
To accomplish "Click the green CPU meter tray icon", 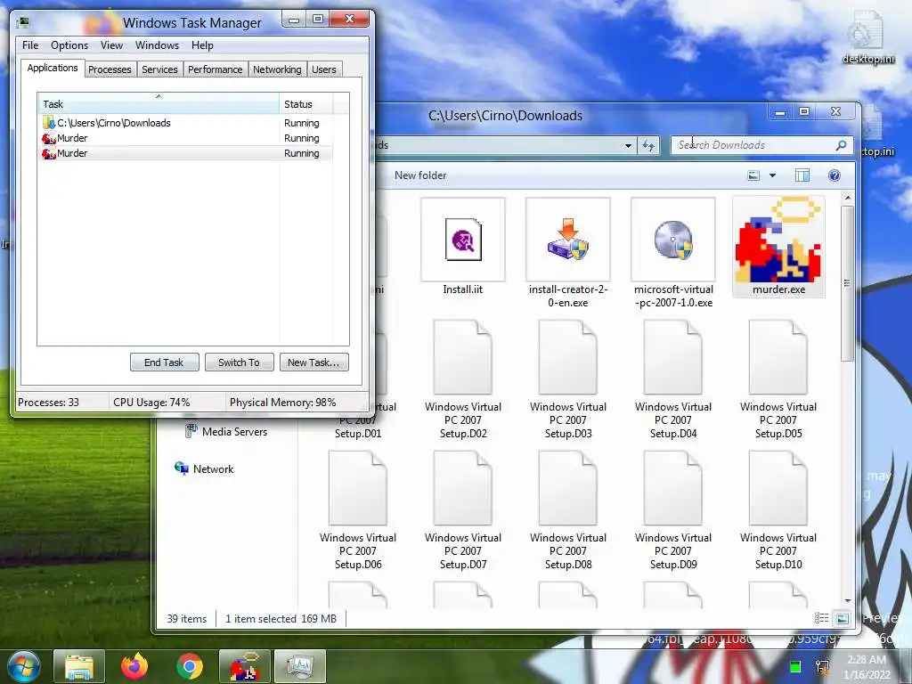I will pyautogui.click(x=795, y=666).
